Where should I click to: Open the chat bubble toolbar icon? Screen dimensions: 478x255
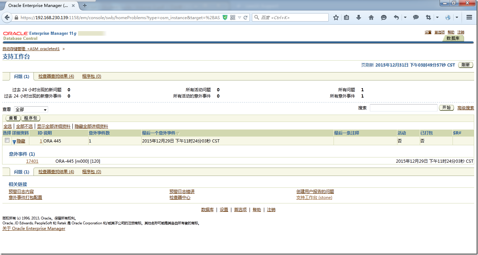pos(416,17)
